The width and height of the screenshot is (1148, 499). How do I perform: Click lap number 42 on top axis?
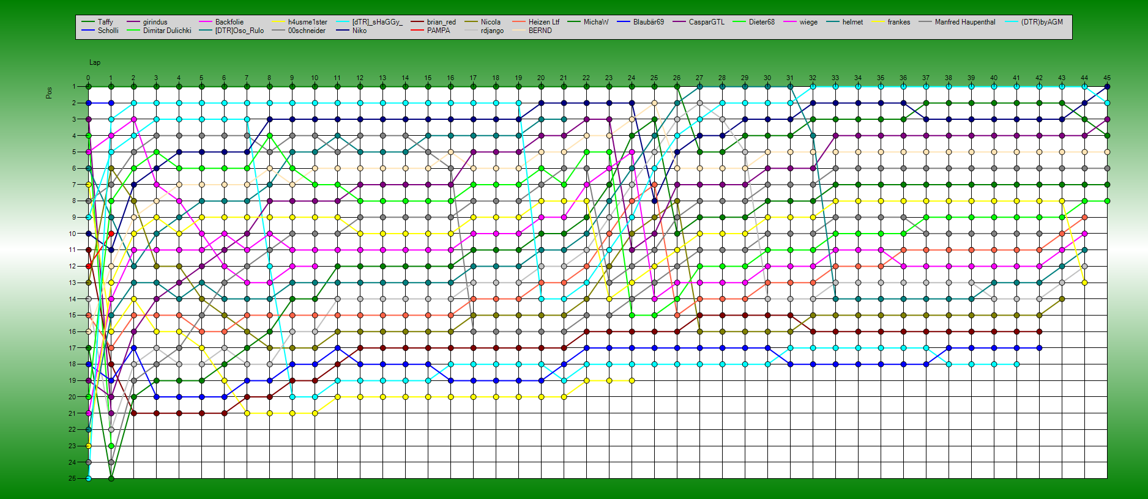coord(1039,78)
